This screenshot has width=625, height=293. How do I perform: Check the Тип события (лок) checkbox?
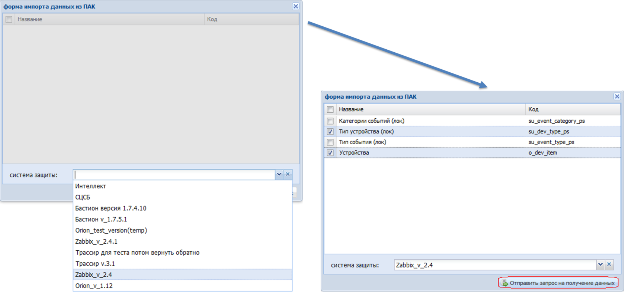tap(330, 142)
